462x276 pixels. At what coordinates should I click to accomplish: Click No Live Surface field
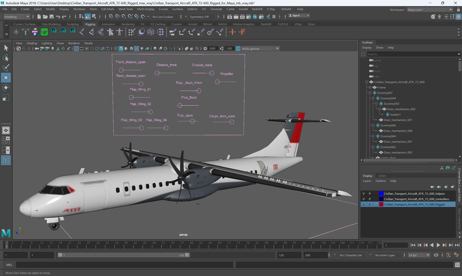point(164,17)
